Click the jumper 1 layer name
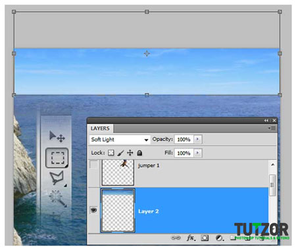This screenshot has height=250, width=296. tap(149, 165)
